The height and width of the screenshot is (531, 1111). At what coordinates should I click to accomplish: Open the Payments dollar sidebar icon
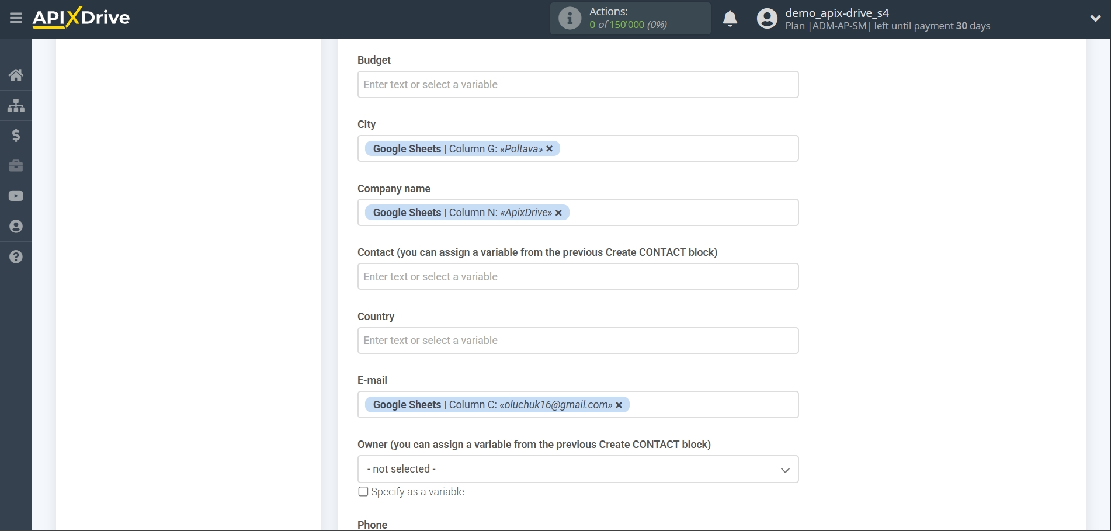16,136
